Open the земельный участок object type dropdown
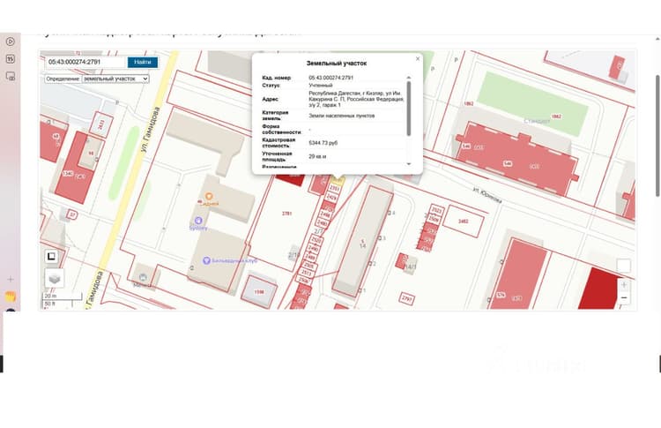This screenshot has width=661, height=428. click(x=115, y=79)
